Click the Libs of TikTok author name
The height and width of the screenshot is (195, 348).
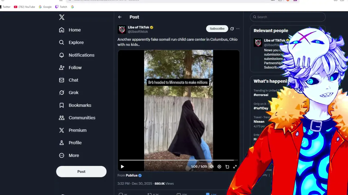pyautogui.click(x=139, y=27)
